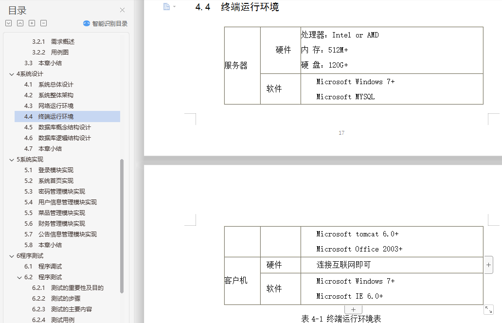The width and height of the screenshot is (502, 323).
Task: Add table row with bottom plus button
Action: 354,309
